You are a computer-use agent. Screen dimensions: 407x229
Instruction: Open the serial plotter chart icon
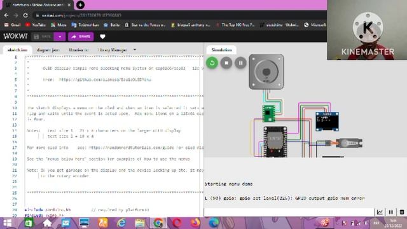(380, 212)
